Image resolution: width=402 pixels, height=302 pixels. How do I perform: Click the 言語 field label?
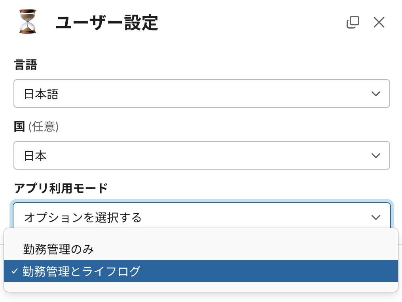[26, 65]
